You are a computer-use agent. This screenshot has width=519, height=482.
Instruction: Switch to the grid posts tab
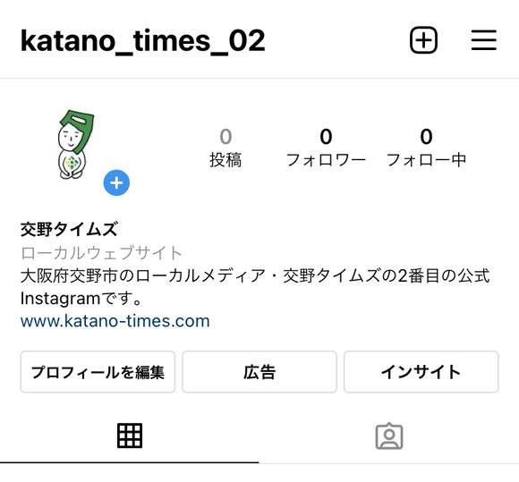pyautogui.click(x=130, y=435)
